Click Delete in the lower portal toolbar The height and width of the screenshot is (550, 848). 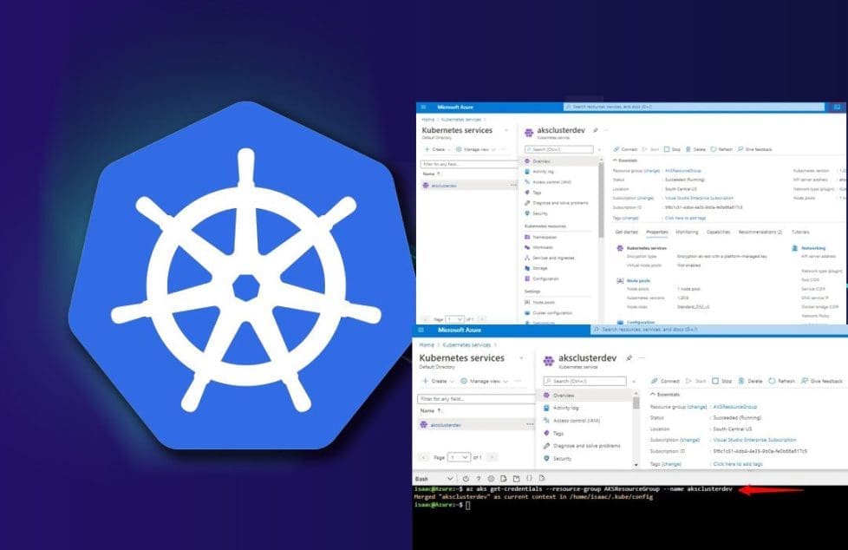(751, 381)
